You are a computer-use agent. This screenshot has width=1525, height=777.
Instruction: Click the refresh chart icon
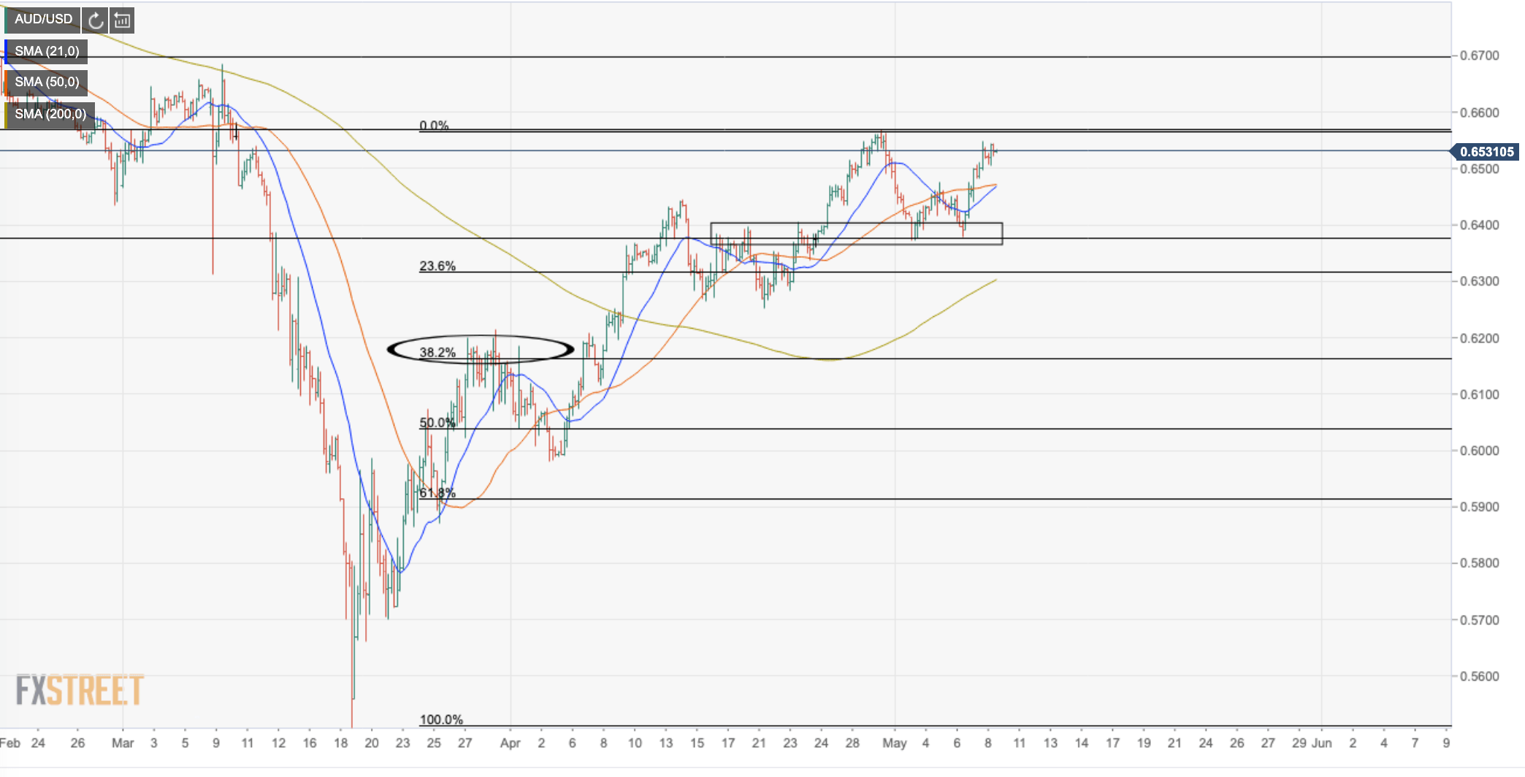(95, 20)
